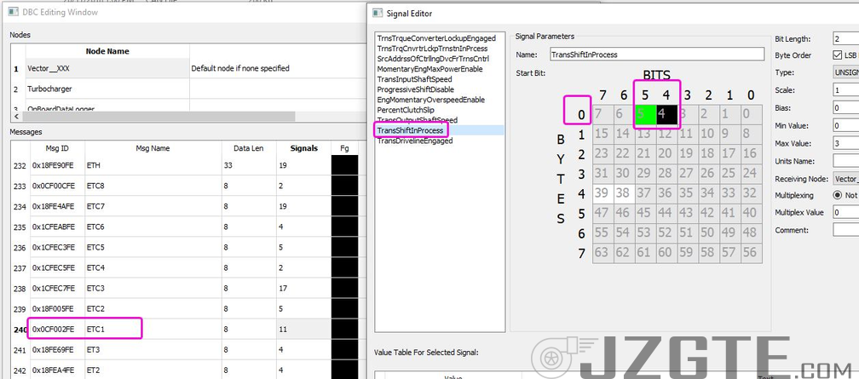859x379 pixels.
Task: Click the Signal Editor window icon
Action: pyautogui.click(x=379, y=13)
